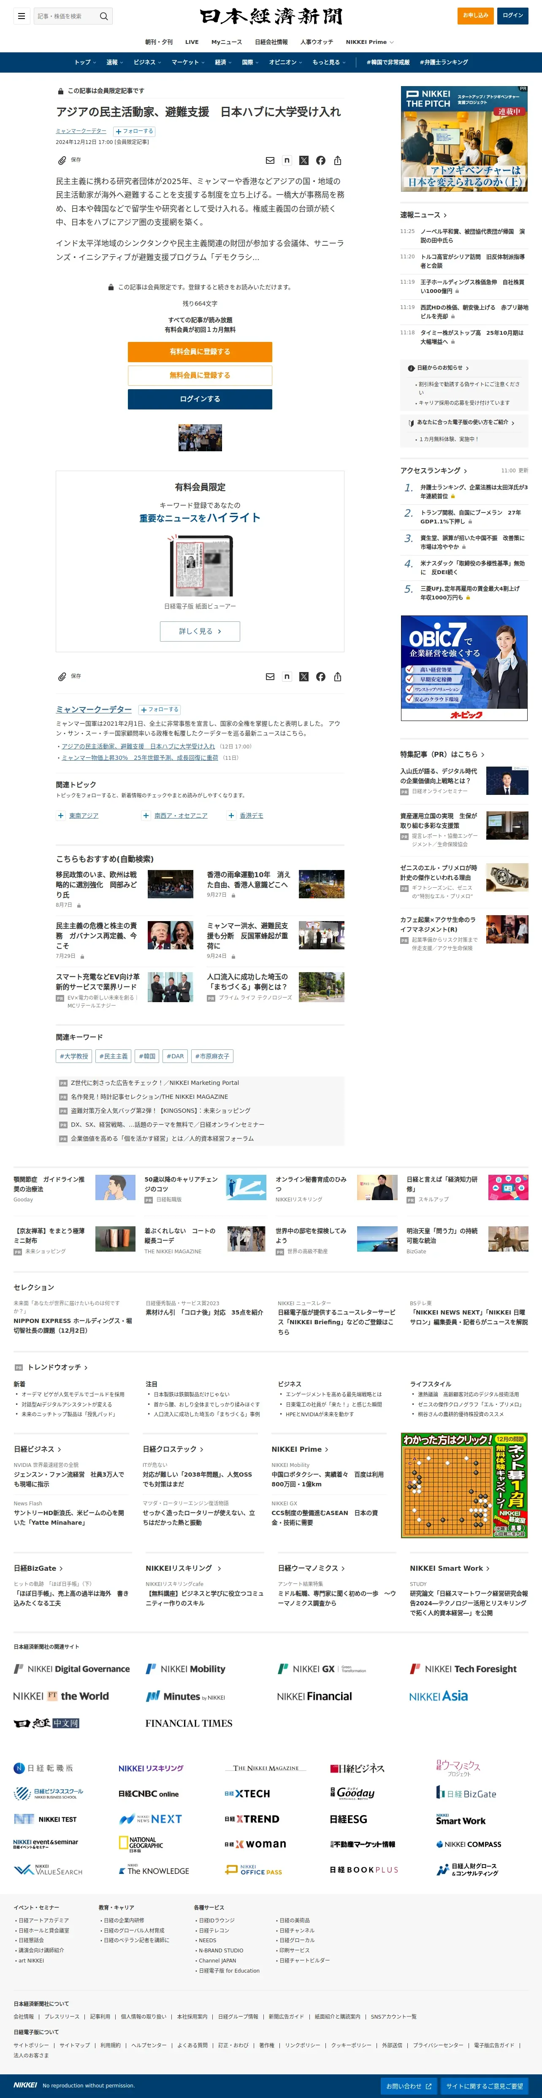Expand the NIKKEI Prime header dropdown
Viewport: 542px width, 2098px height.
(369, 42)
